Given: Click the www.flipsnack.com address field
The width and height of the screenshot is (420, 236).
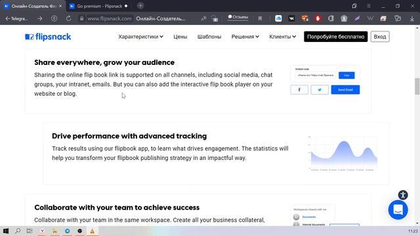Looking at the screenshot, I should click(x=110, y=18).
